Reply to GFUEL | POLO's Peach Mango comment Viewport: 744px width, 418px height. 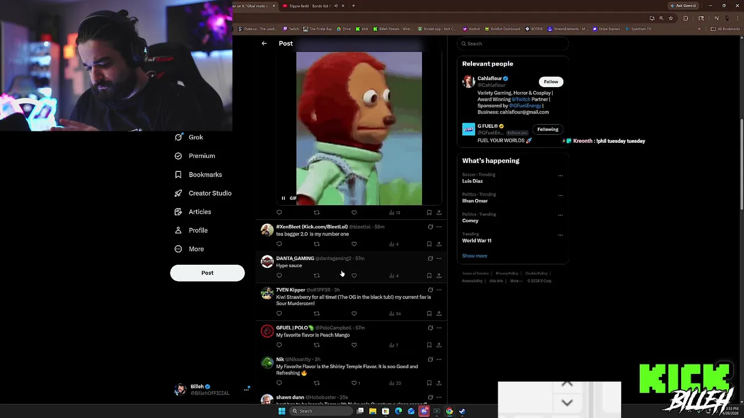pyautogui.click(x=279, y=345)
